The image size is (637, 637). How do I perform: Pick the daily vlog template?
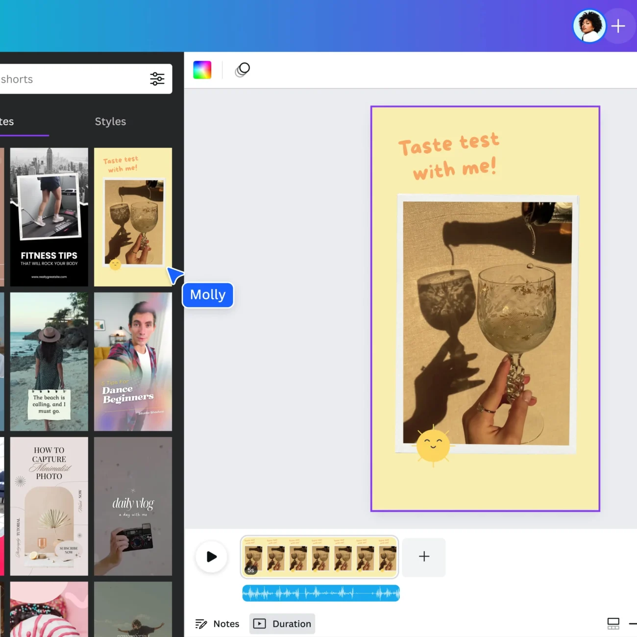pos(133,506)
